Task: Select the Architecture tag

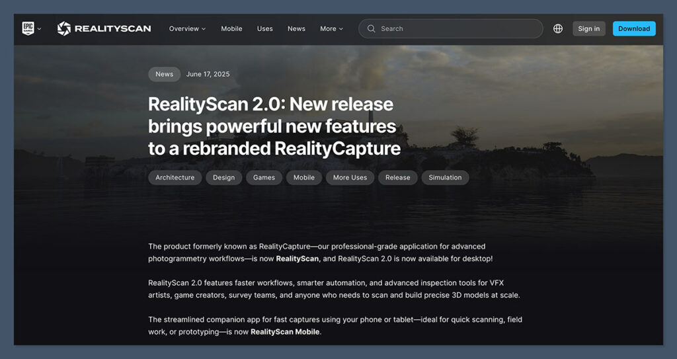Action: tap(175, 178)
